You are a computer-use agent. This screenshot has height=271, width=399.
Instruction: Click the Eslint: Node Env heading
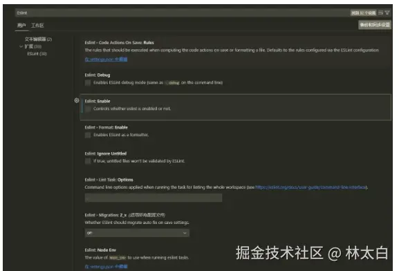pos(100,250)
